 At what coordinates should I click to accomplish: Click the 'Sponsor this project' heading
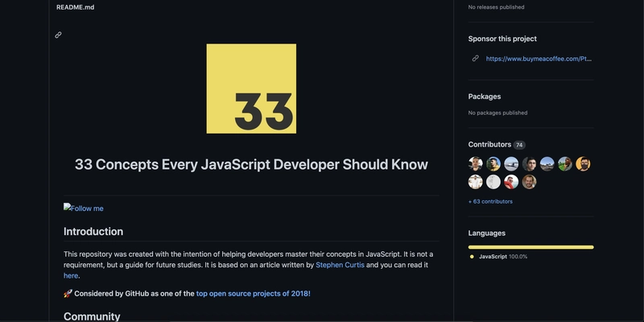coord(502,39)
